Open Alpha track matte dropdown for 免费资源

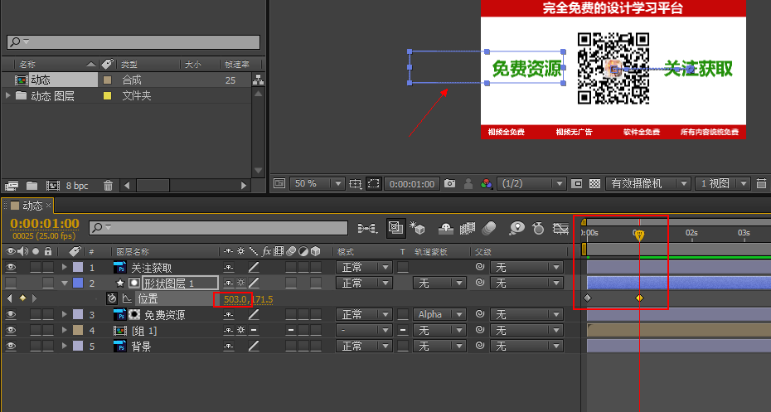coord(439,315)
